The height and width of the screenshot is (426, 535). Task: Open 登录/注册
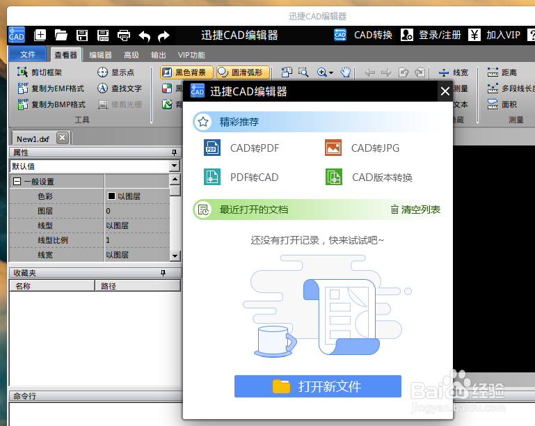[x=431, y=35]
